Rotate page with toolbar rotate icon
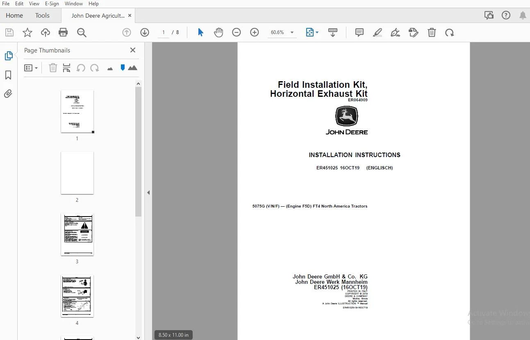This screenshot has height=340, width=530. (450, 32)
